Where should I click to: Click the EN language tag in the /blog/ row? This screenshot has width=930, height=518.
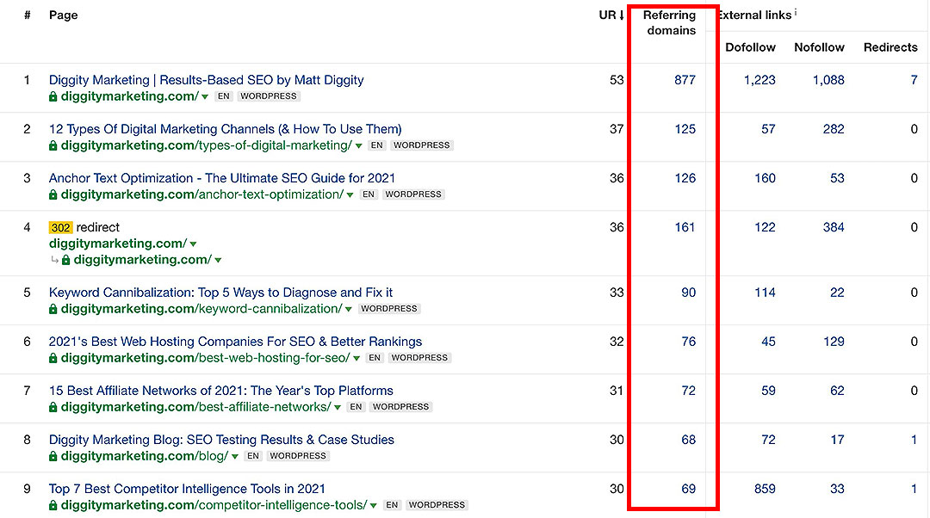point(253,456)
